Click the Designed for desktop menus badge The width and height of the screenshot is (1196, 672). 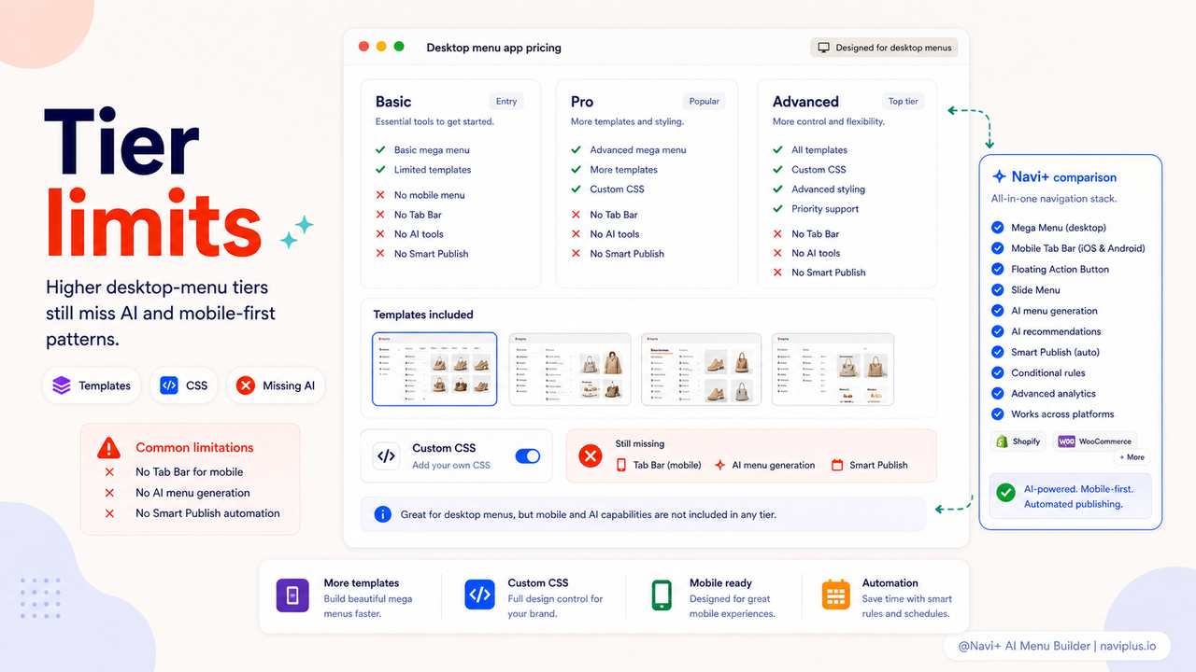884,48
